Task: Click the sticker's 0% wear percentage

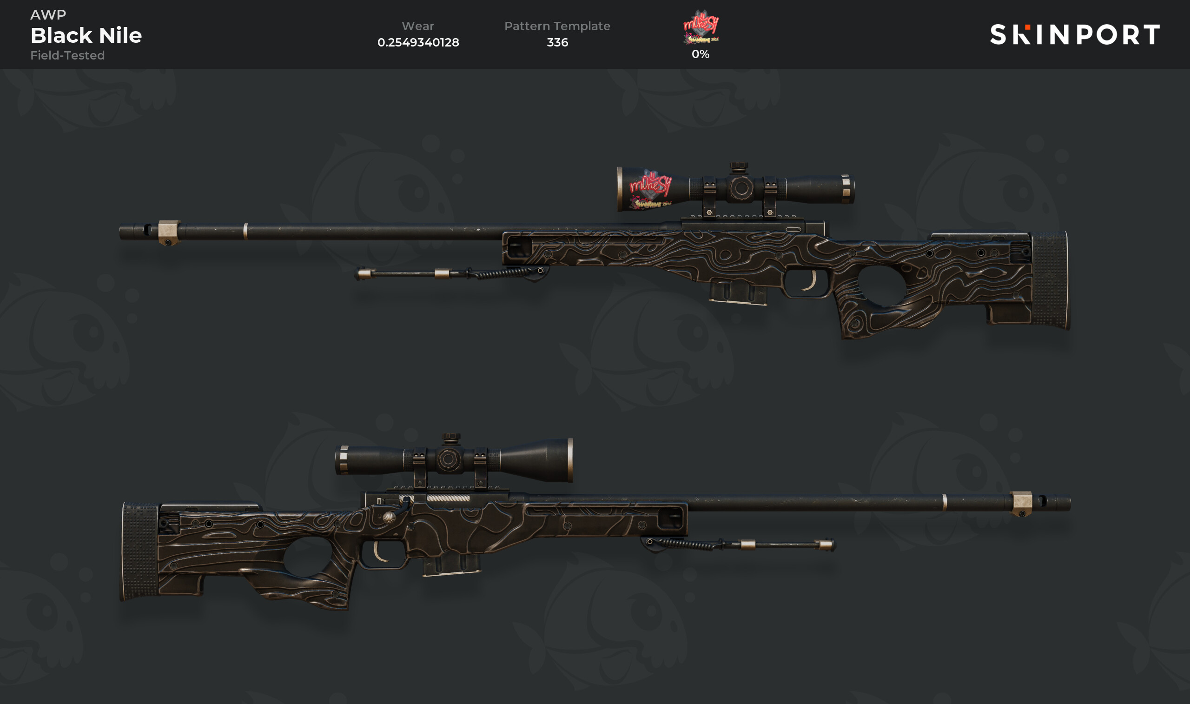Action: click(700, 54)
